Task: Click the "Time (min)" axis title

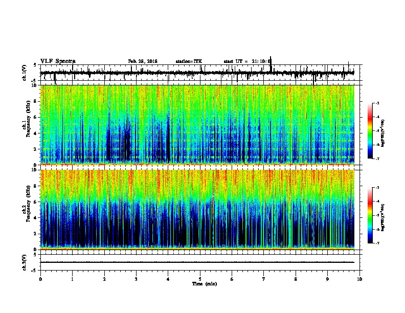Action: pos(205,284)
